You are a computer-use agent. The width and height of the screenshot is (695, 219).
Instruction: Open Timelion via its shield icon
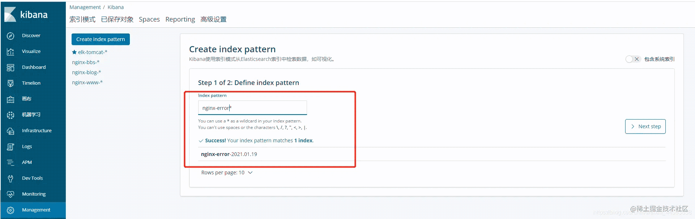tap(10, 83)
